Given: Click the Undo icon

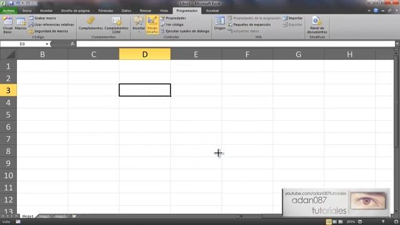Looking at the screenshot, I should (x=18, y=3).
